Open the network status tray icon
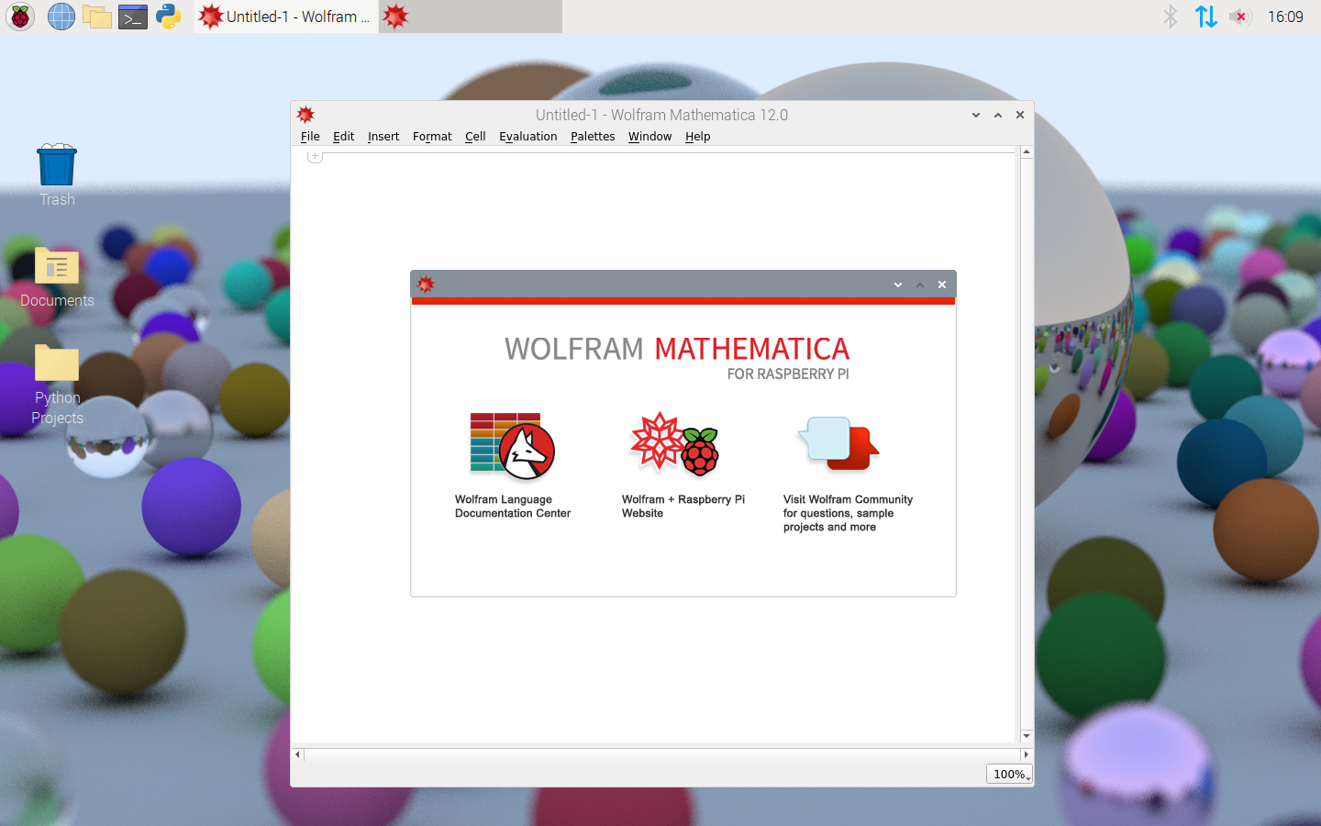 [1205, 17]
